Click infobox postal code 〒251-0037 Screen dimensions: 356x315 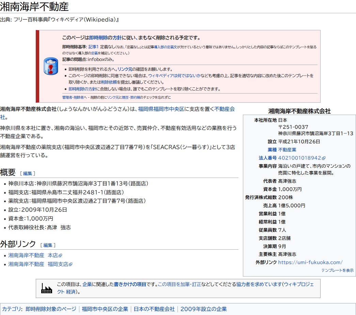[x=293, y=127]
